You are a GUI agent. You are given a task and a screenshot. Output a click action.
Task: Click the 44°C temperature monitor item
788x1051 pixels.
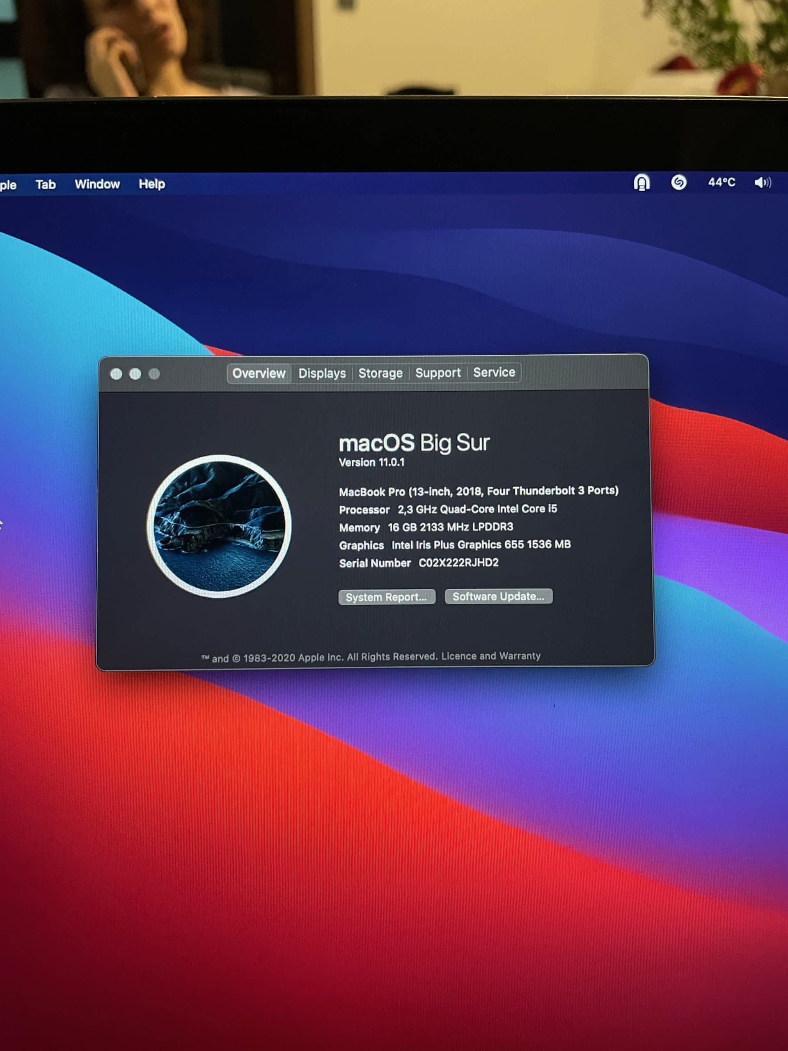coord(721,182)
